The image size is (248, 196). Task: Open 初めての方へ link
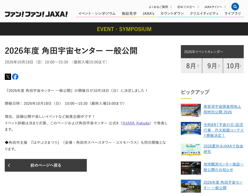click(188, 7)
